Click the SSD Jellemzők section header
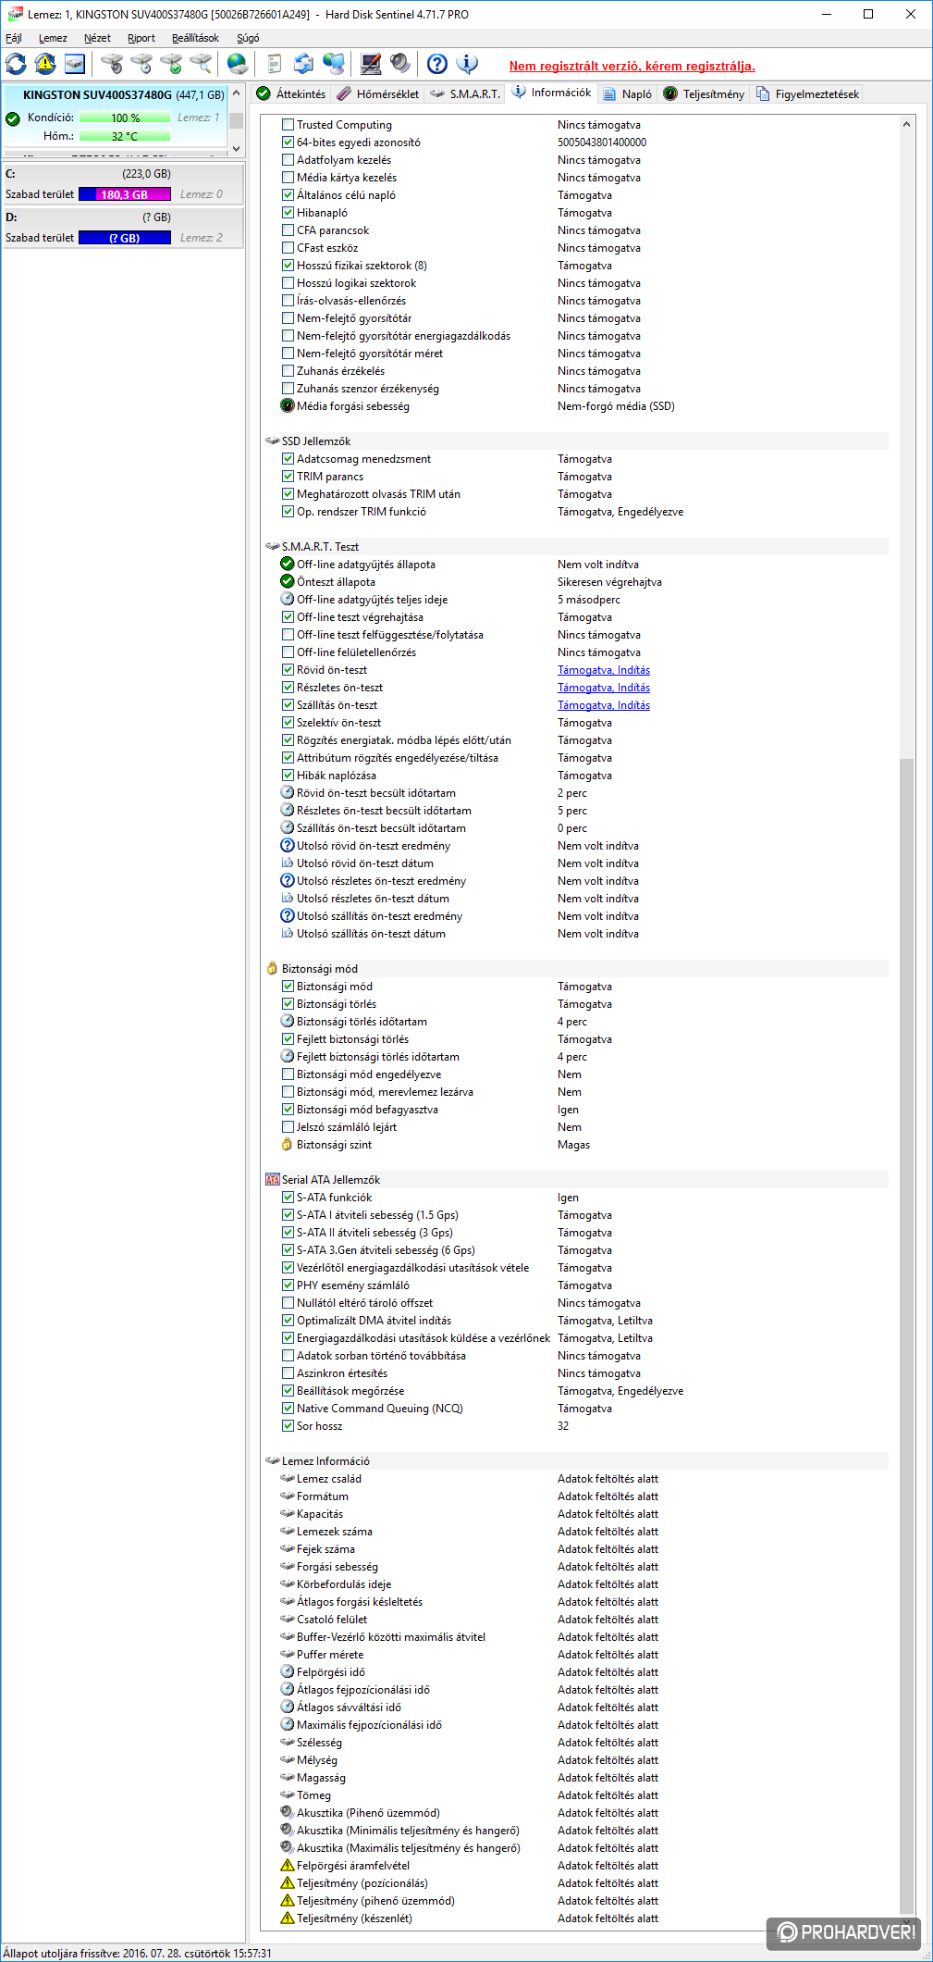 (576, 441)
